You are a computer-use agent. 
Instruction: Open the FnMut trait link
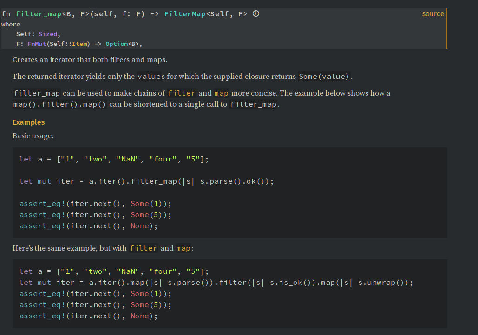click(x=37, y=44)
